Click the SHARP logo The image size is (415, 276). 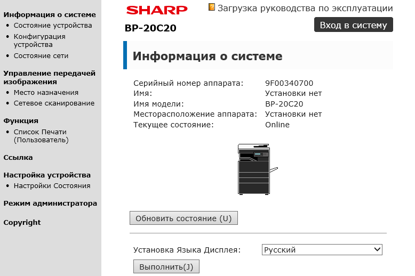point(157,10)
